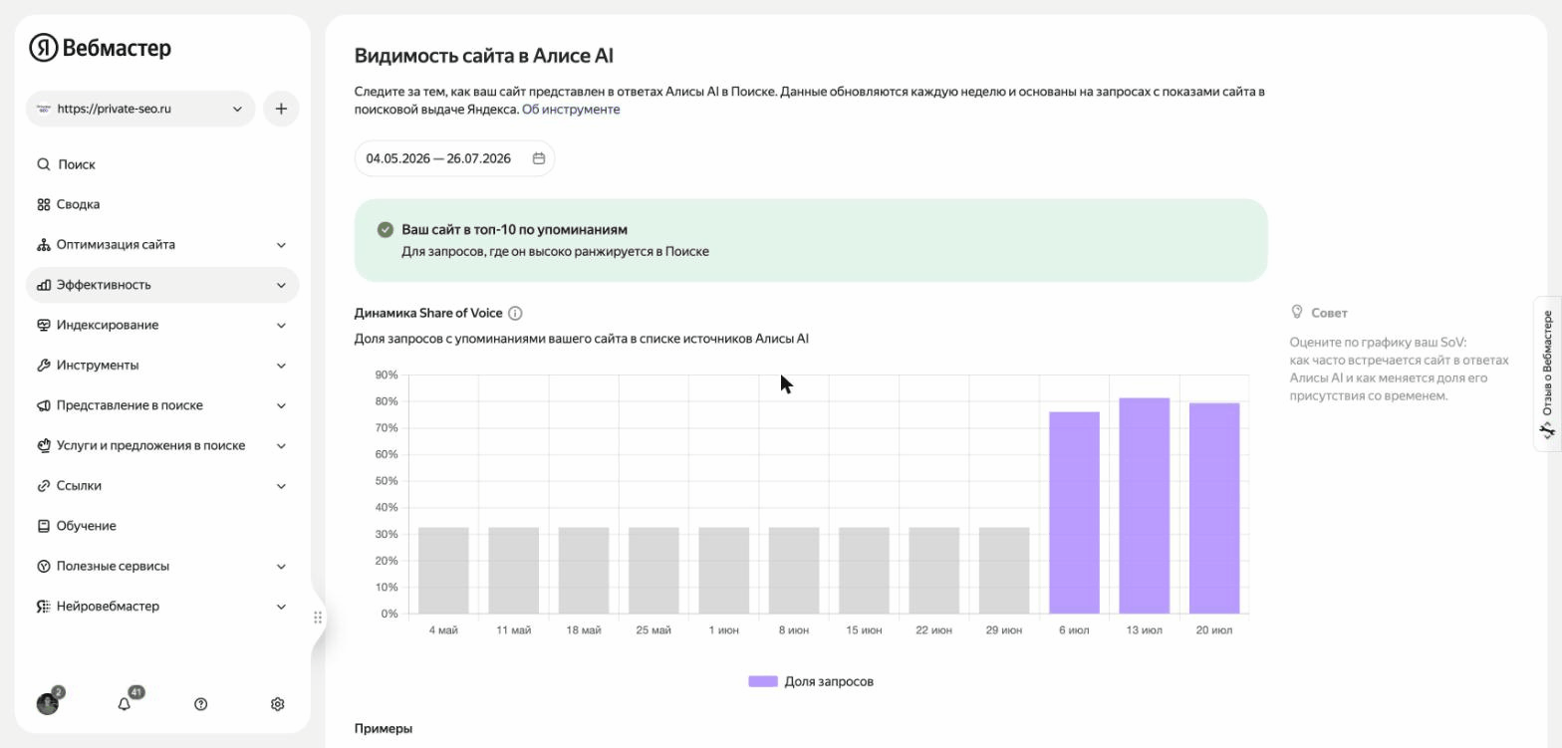Click the 20 июл purple bar

pyautogui.click(x=1214, y=508)
